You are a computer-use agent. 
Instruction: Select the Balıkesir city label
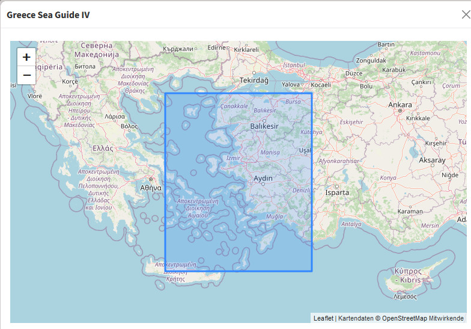pos(264,126)
